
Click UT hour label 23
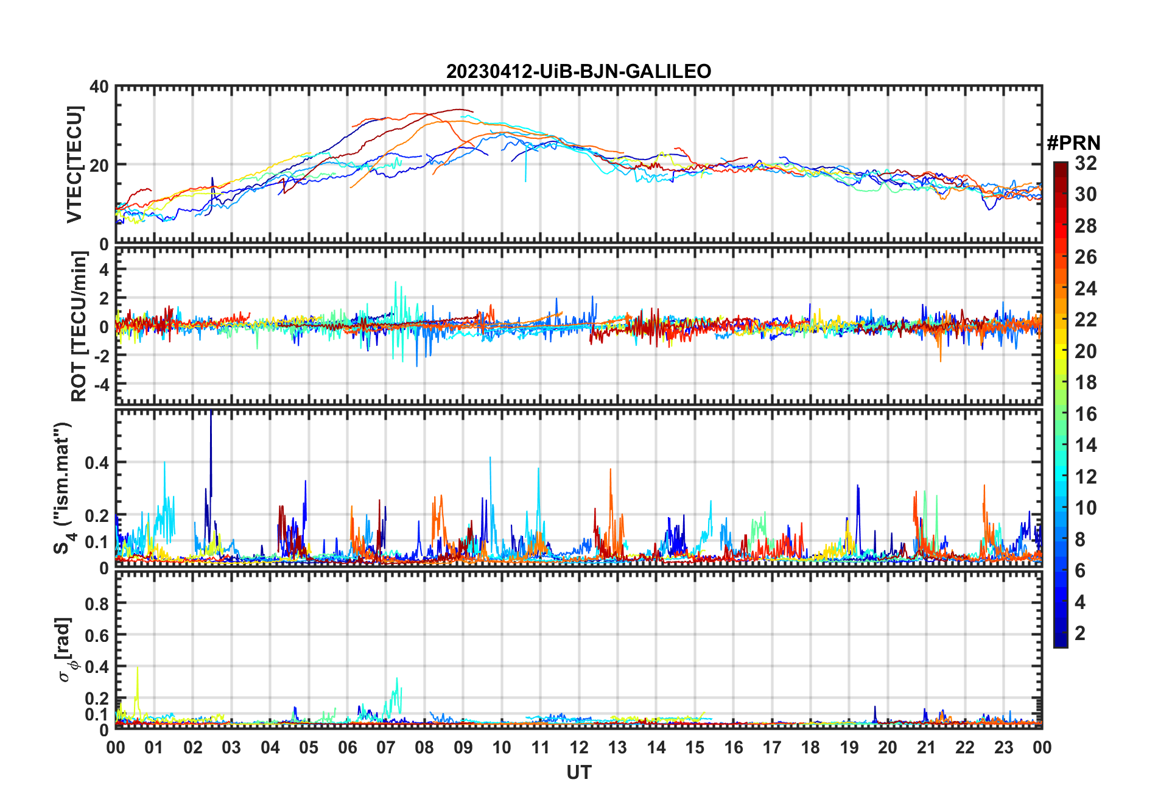pyautogui.click(x=1004, y=747)
